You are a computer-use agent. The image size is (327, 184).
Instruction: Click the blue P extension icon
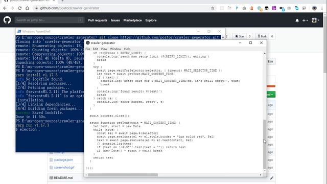(x=237, y=8)
